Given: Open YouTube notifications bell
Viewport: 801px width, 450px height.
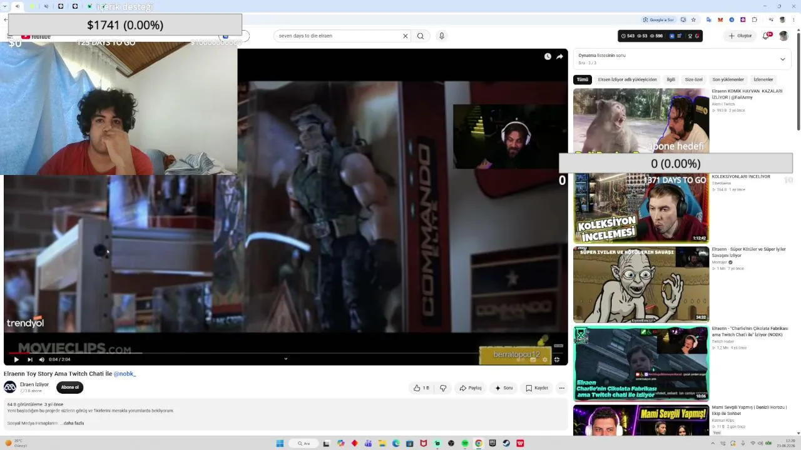Looking at the screenshot, I should (766, 36).
